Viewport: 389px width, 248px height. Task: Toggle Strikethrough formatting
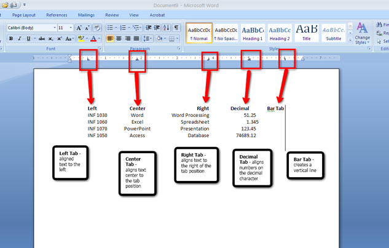pos(42,39)
